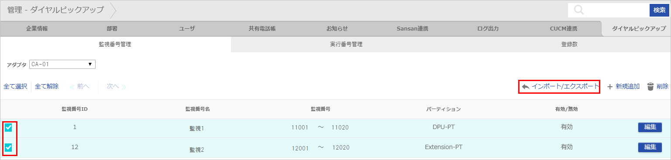Uncheck the checkbox for 監視1 row
671x160 pixels.
8,128
